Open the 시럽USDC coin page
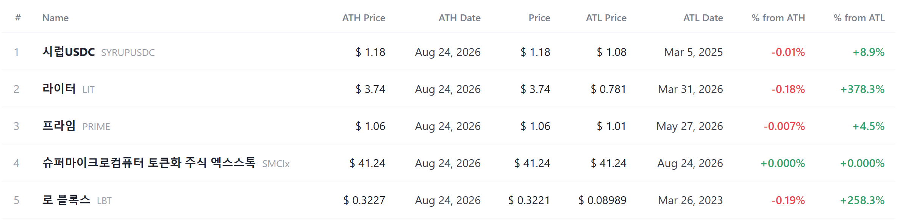Image resolution: width=897 pixels, height=220 pixels. [x=69, y=52]
